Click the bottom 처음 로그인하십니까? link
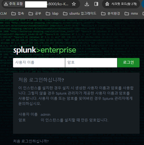This screenshot has height=145, width=144. (31, 141)
